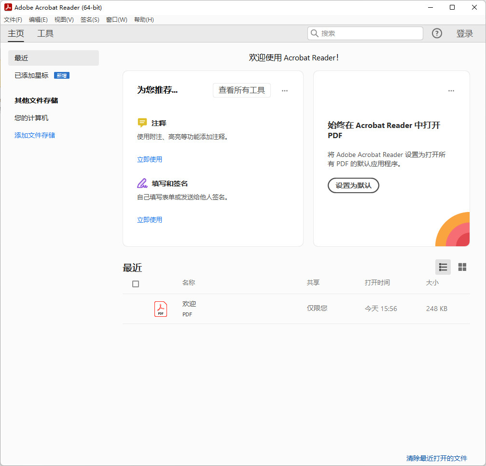
Task: Click the 添加文件存储 link
Action: tap(35, 135)
